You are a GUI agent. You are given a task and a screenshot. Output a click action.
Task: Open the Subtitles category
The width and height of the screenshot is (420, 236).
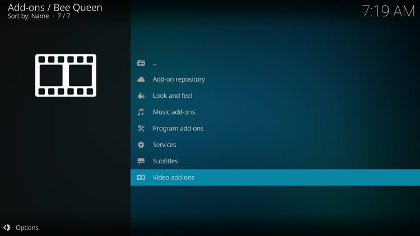click(275, 161)
